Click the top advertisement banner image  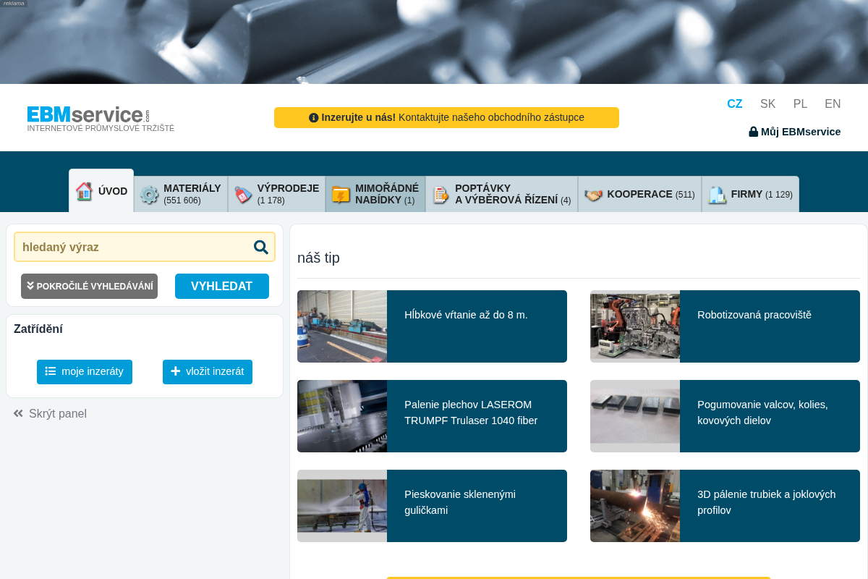tap(434, 42)
